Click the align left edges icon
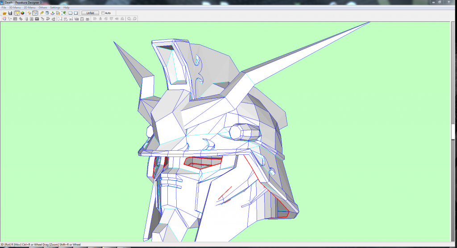 95,19
